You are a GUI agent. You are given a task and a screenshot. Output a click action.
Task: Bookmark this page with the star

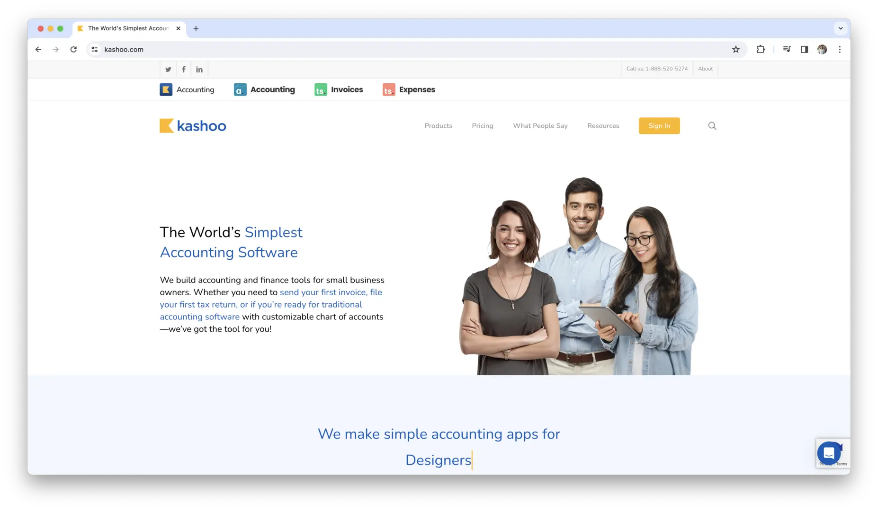point(736,49)
